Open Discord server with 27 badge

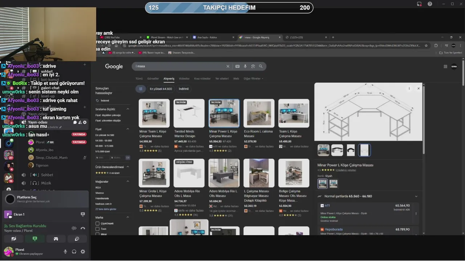coord(9,155)
